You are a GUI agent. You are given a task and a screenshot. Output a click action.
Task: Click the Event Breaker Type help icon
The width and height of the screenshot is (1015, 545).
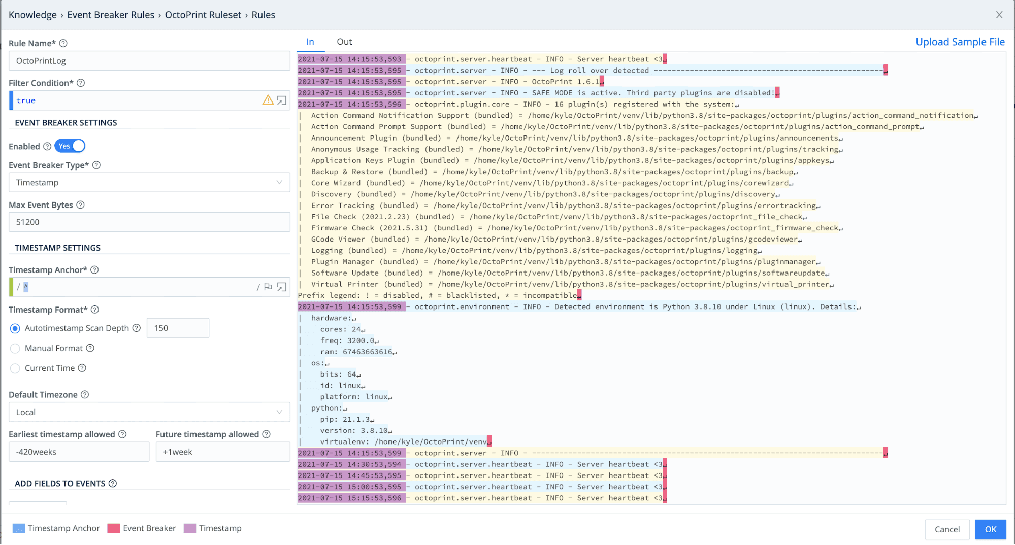96,165
